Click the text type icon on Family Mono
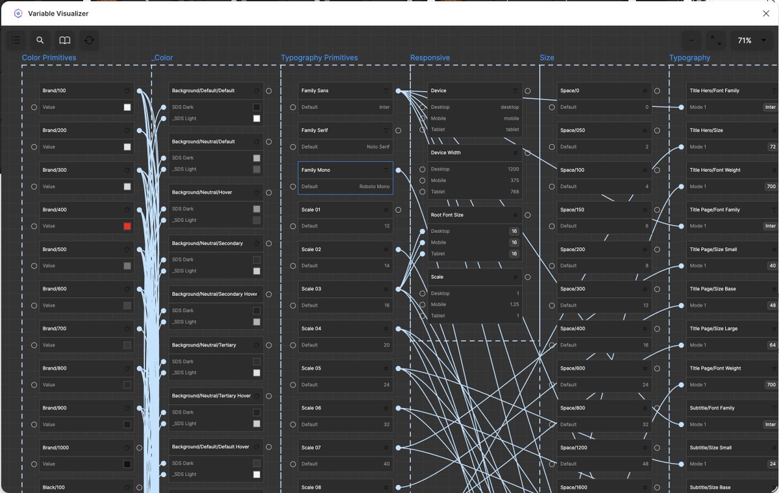 386,170
